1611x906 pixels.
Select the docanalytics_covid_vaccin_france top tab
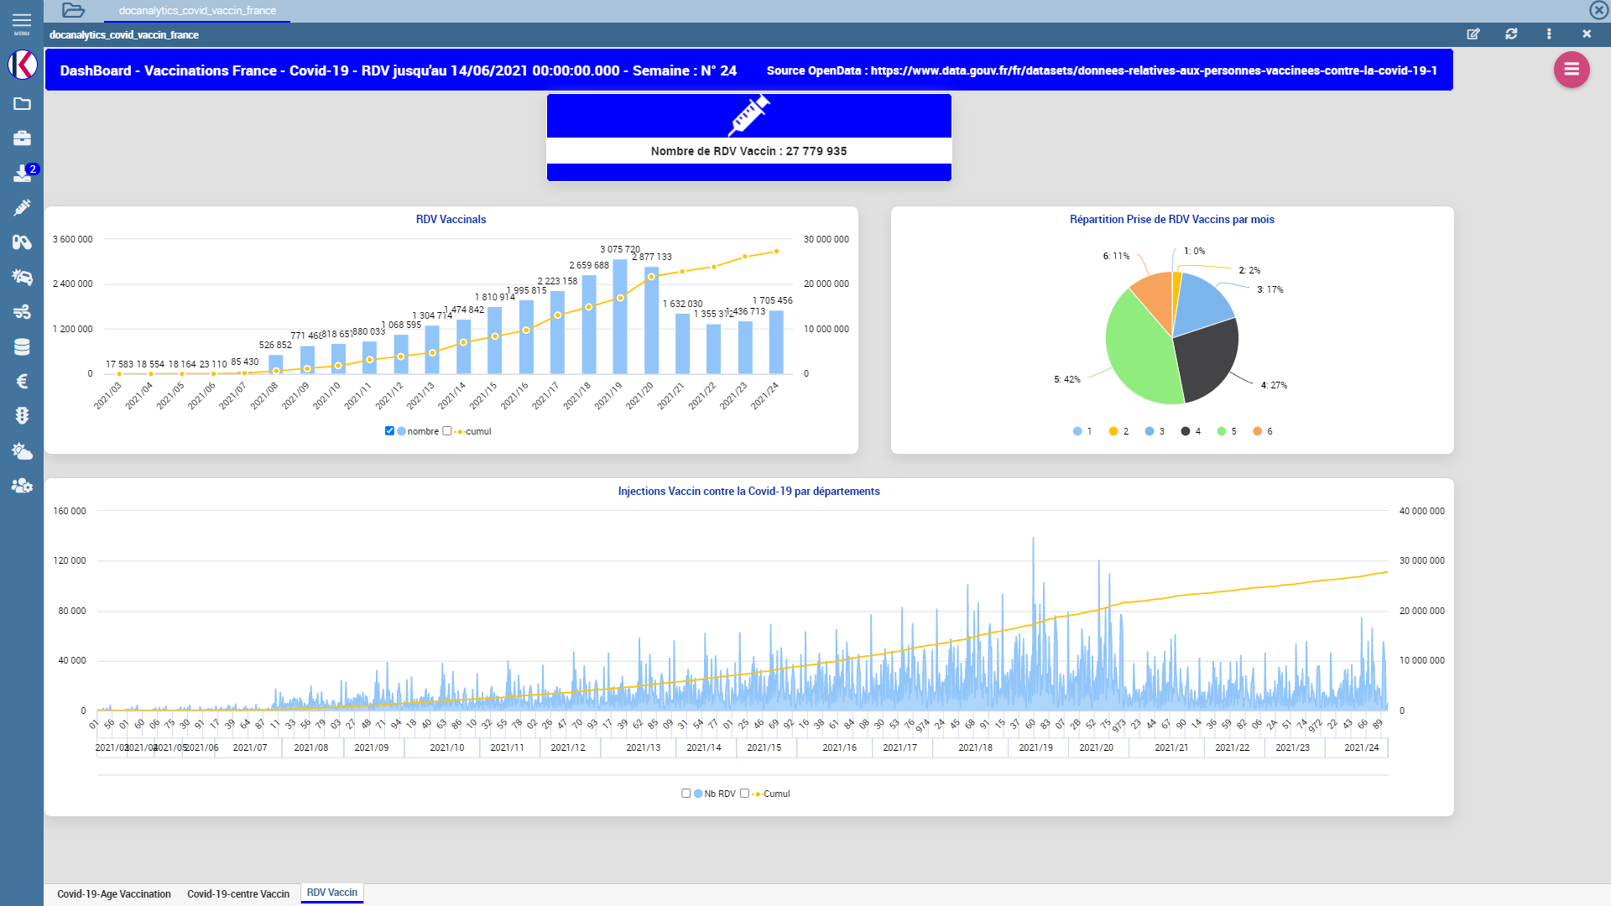pyautogui.click(x=197, y=11)
